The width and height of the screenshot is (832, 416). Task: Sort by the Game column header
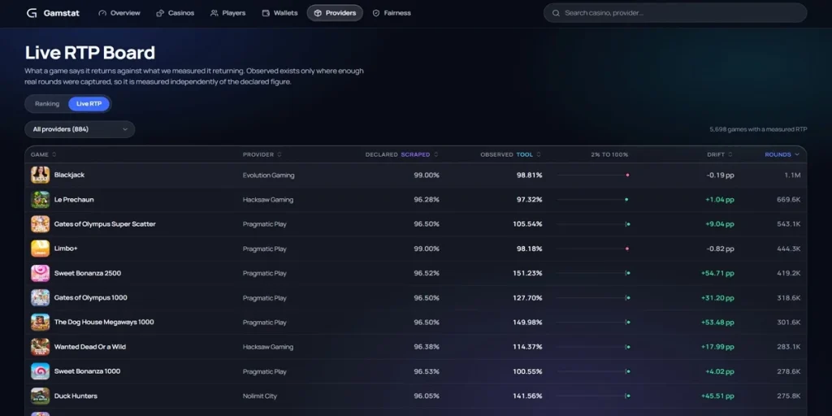(44, 154)
